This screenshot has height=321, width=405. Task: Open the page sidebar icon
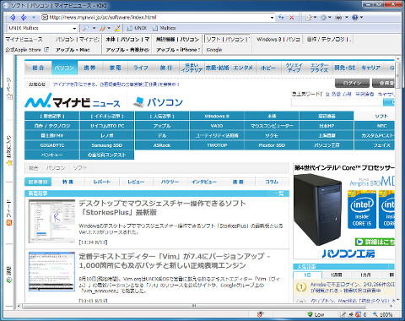pyautogui.click(x=9, y=96)
